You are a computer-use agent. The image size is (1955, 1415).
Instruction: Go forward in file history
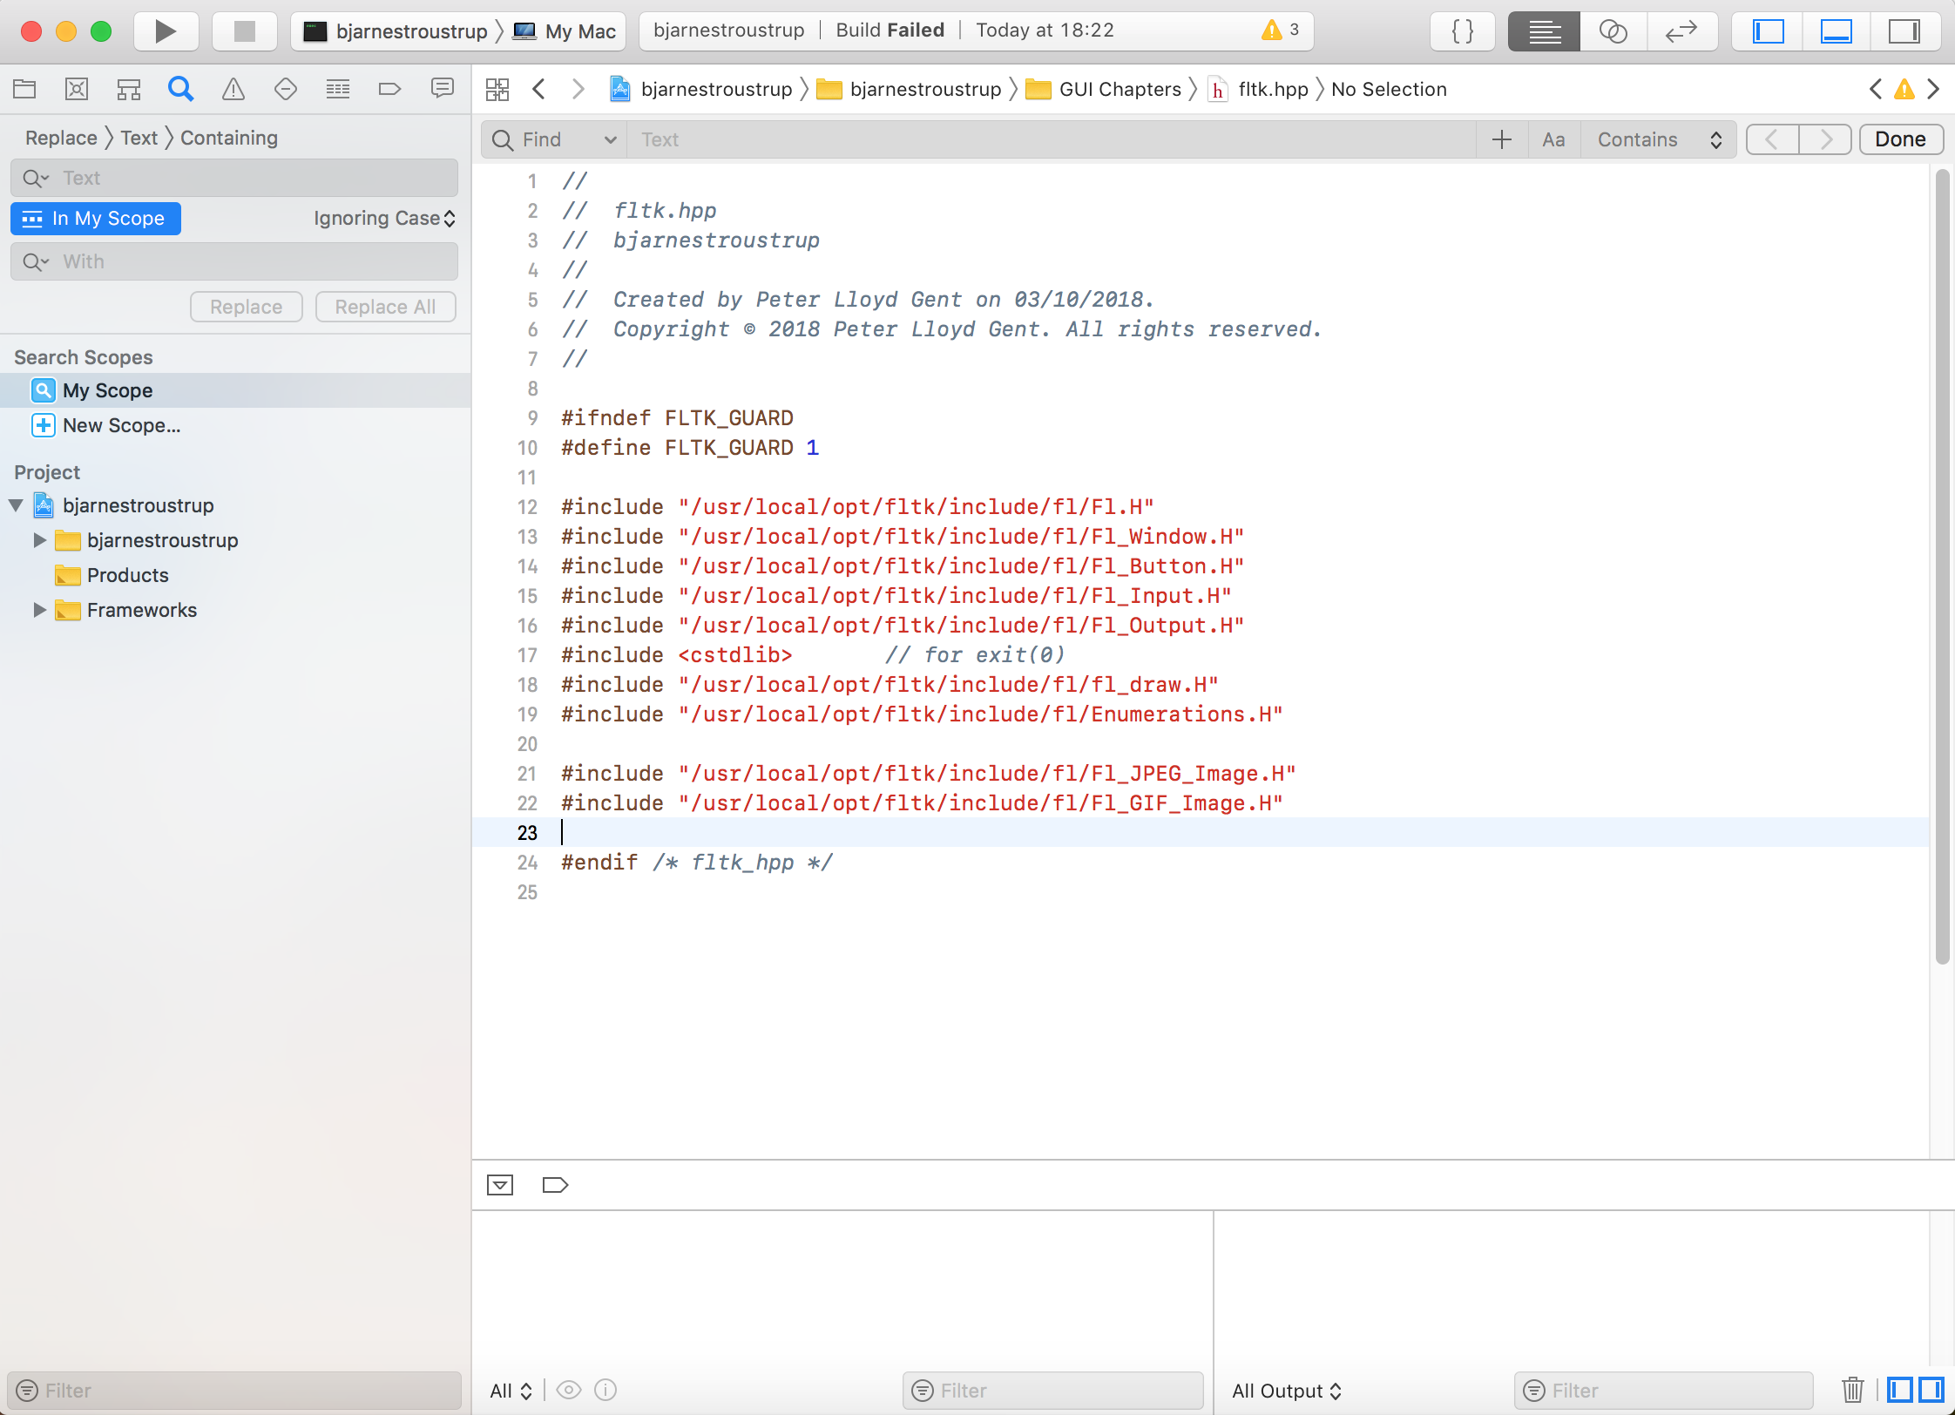click(578, 89)
